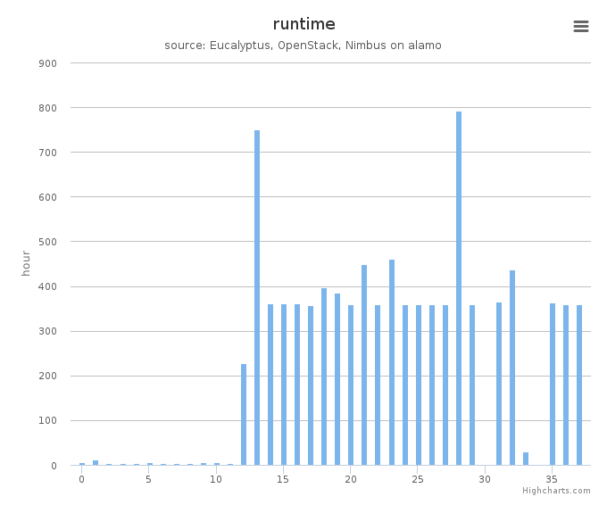Click the y-axis label '500'

pos(47,242)
